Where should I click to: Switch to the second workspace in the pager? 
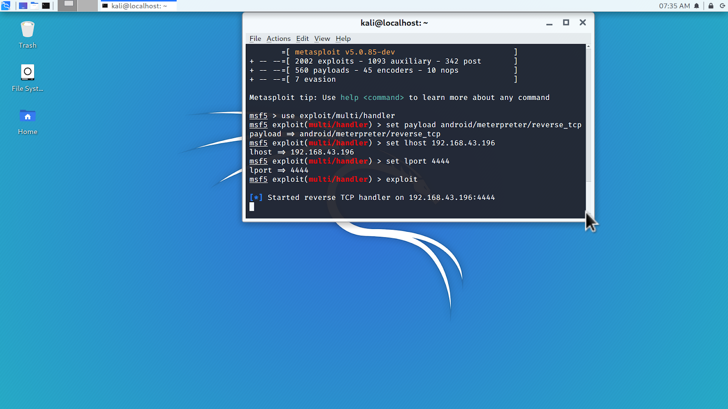point(89,6)
